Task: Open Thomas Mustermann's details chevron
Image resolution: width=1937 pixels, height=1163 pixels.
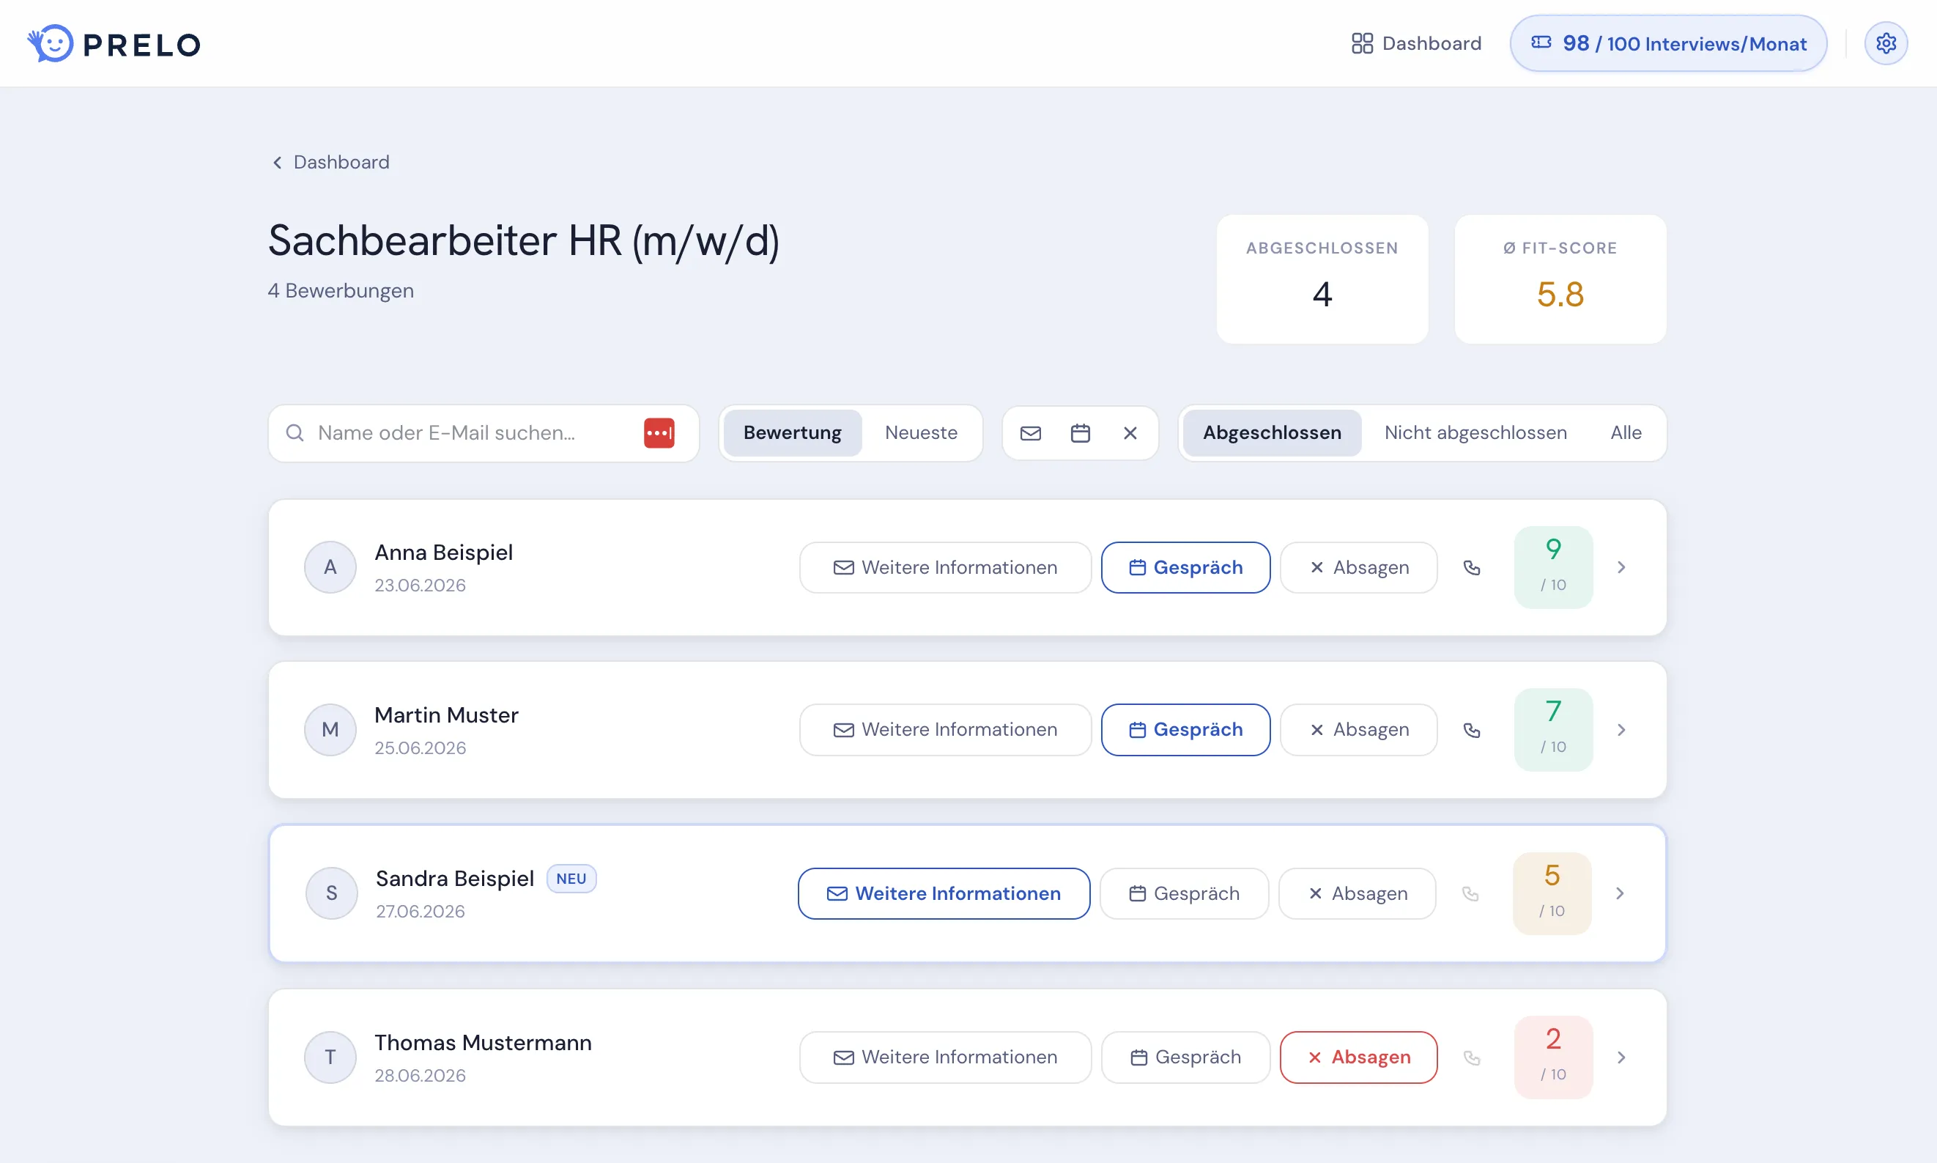Action: tap(1621, 1057)
